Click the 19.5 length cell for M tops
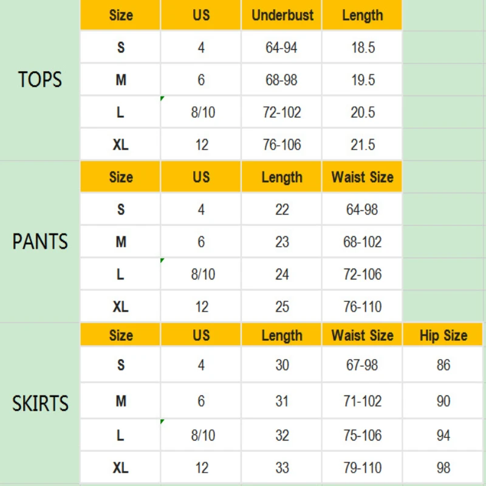 point(363,80)
